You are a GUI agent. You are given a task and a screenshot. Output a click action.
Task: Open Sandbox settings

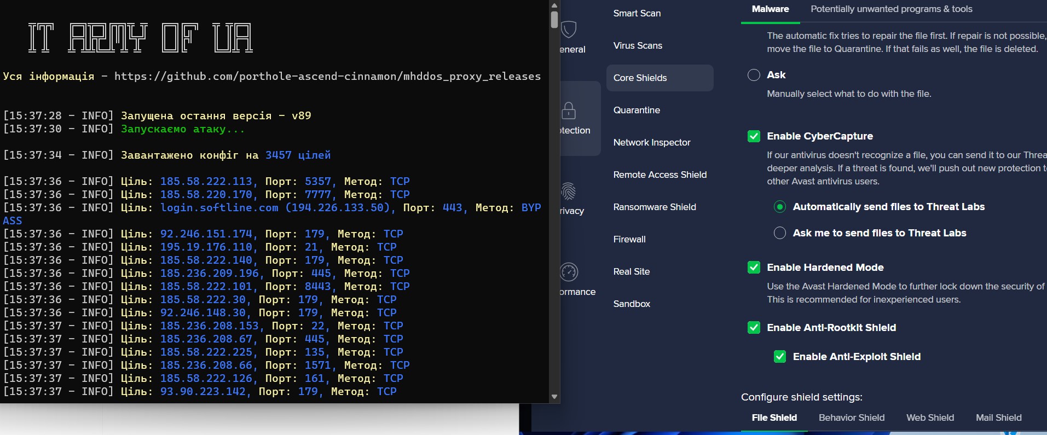point(632,304)
